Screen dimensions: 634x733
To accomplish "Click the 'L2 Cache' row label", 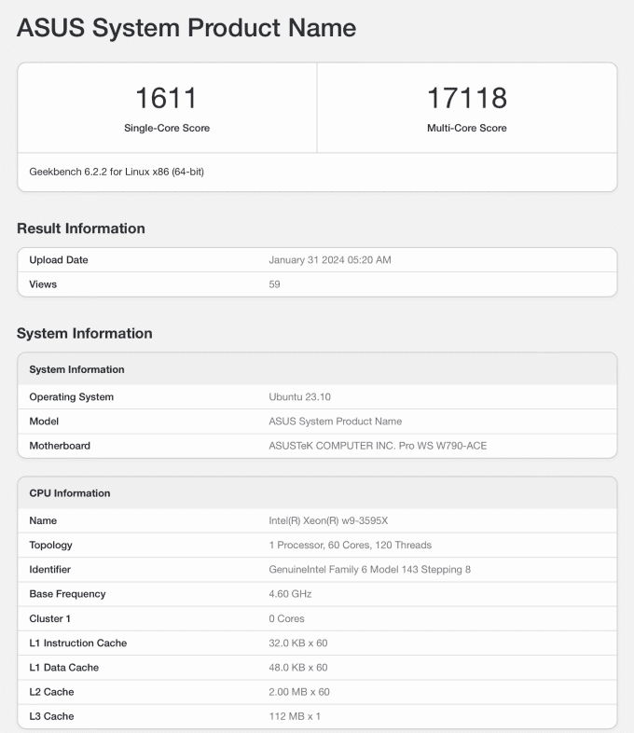I will pyautogui.click(x=51, y=692).
